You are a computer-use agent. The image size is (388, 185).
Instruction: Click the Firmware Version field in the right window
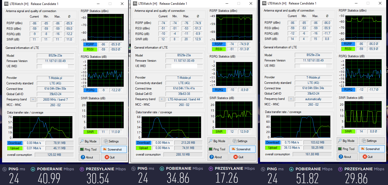(x=313, y=60)
